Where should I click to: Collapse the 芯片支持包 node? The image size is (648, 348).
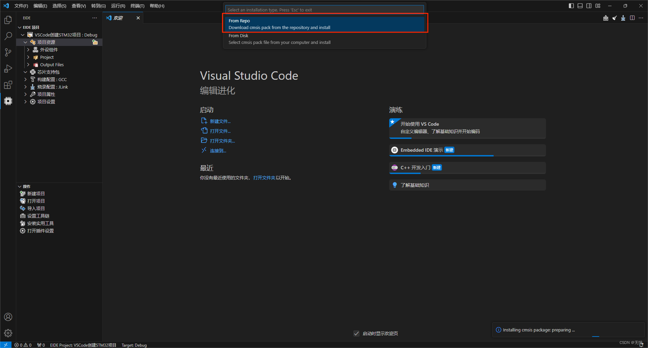pyautogui.click(x=25, y=72)
